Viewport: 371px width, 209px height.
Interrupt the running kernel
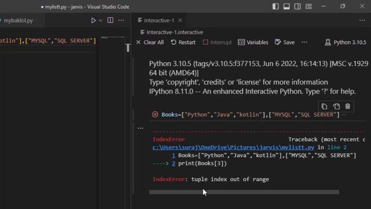pos(217,42)
